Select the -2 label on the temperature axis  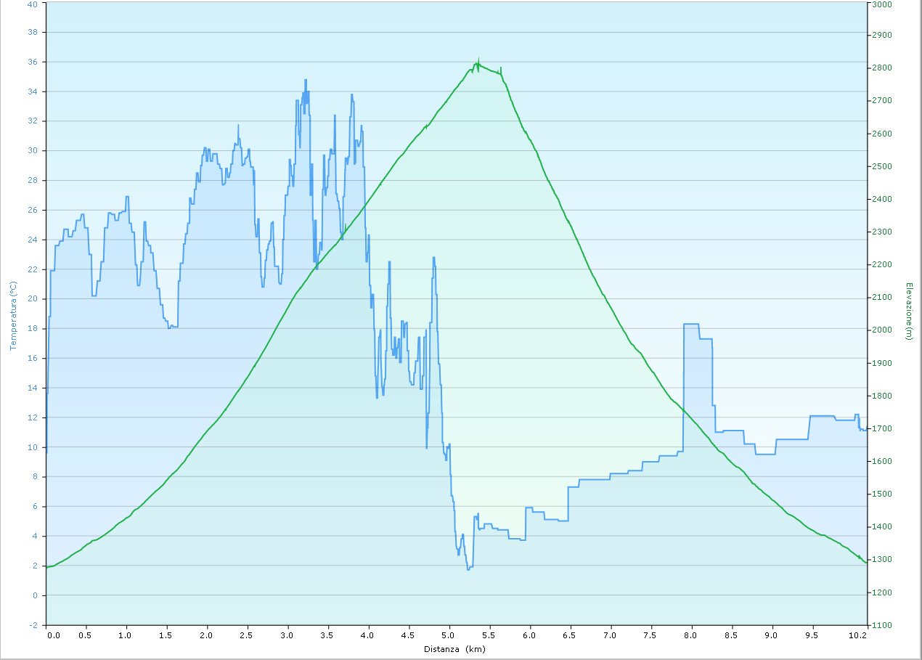point(33,625)
